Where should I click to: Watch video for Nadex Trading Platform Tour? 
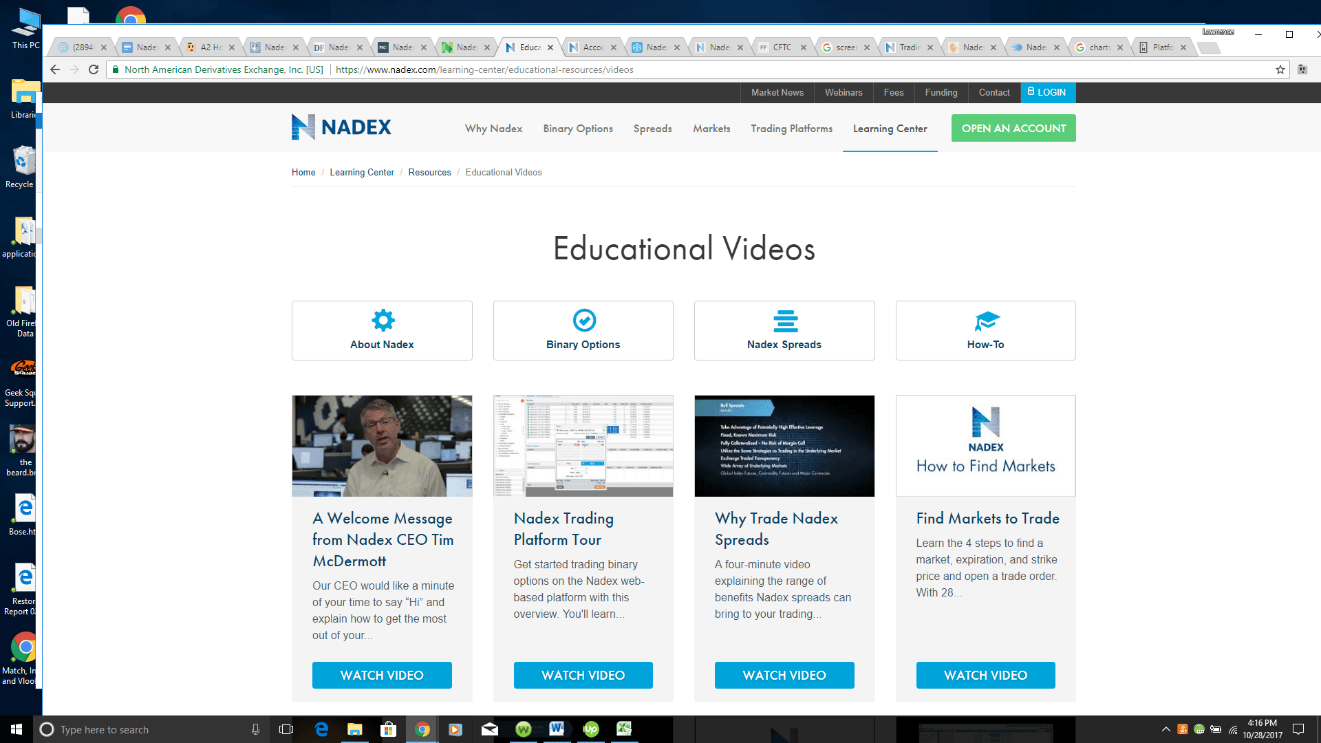[x=583, y=676]
